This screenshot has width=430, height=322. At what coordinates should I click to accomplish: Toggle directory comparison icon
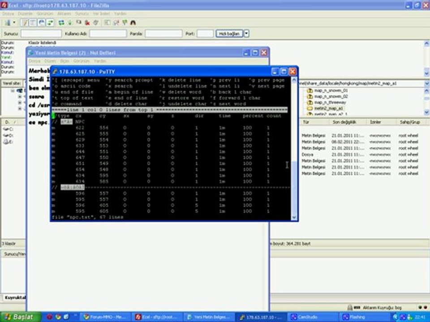pos(116,23)
